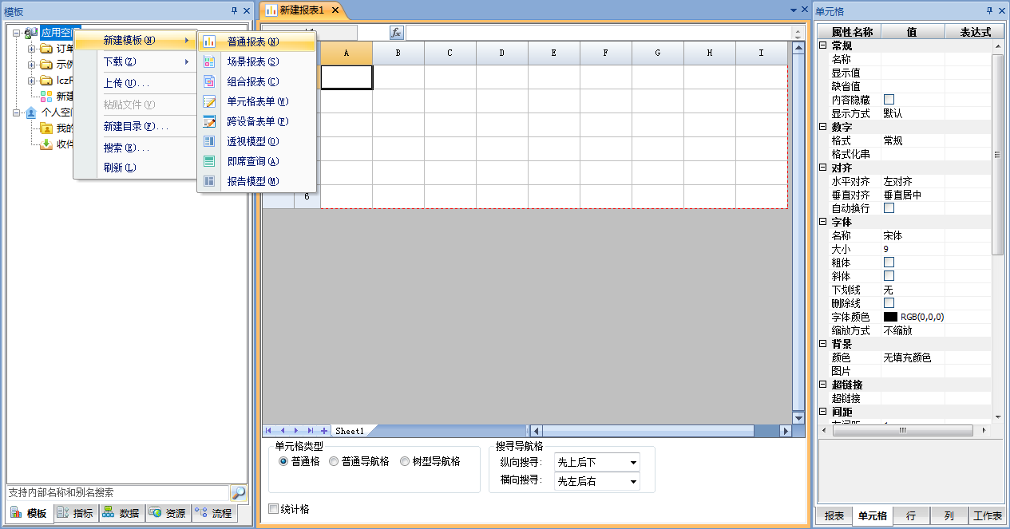This screenshot has height=529, width=1010.
Task: Select 透视模型 in the submenu
Action: click(252, 141)
